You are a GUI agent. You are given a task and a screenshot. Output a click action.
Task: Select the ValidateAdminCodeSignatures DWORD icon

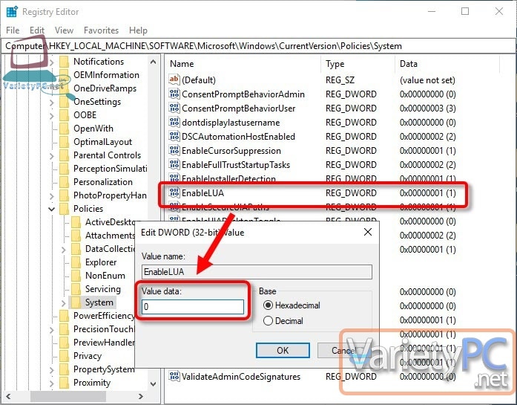pos(174,376)
